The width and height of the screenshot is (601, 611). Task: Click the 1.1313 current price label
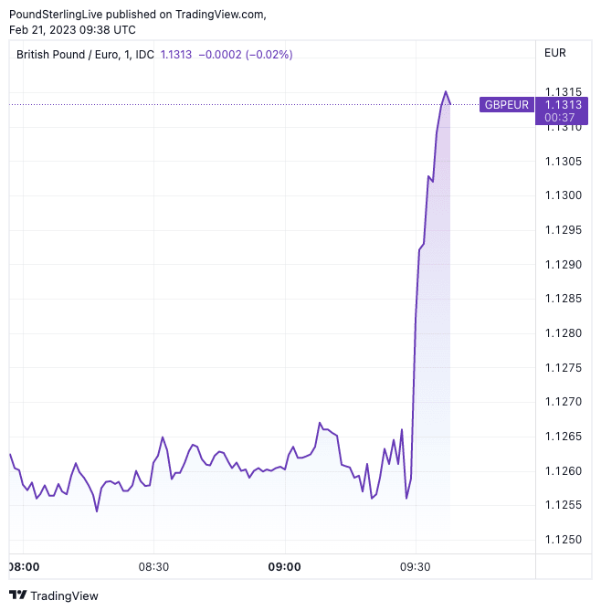[563, 105]
